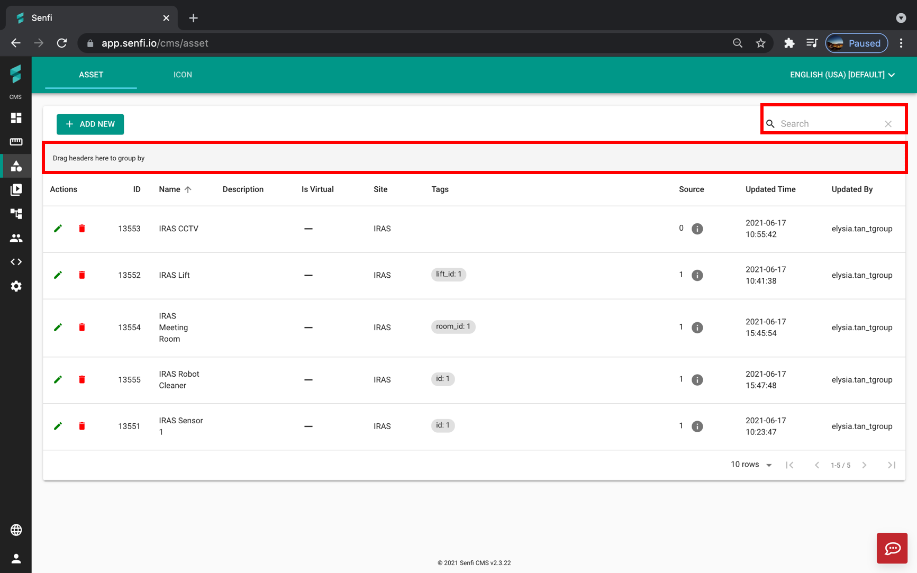
Task: Open the users icon in sidebar
Action: [x=16, y=238]
